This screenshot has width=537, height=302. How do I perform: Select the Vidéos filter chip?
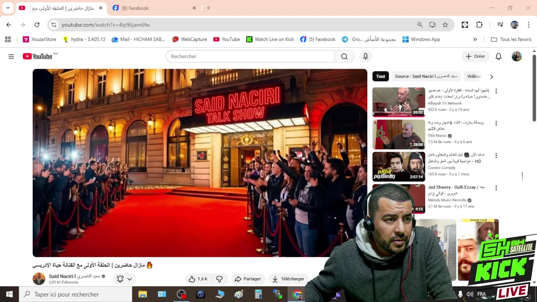tap(474, 76)
